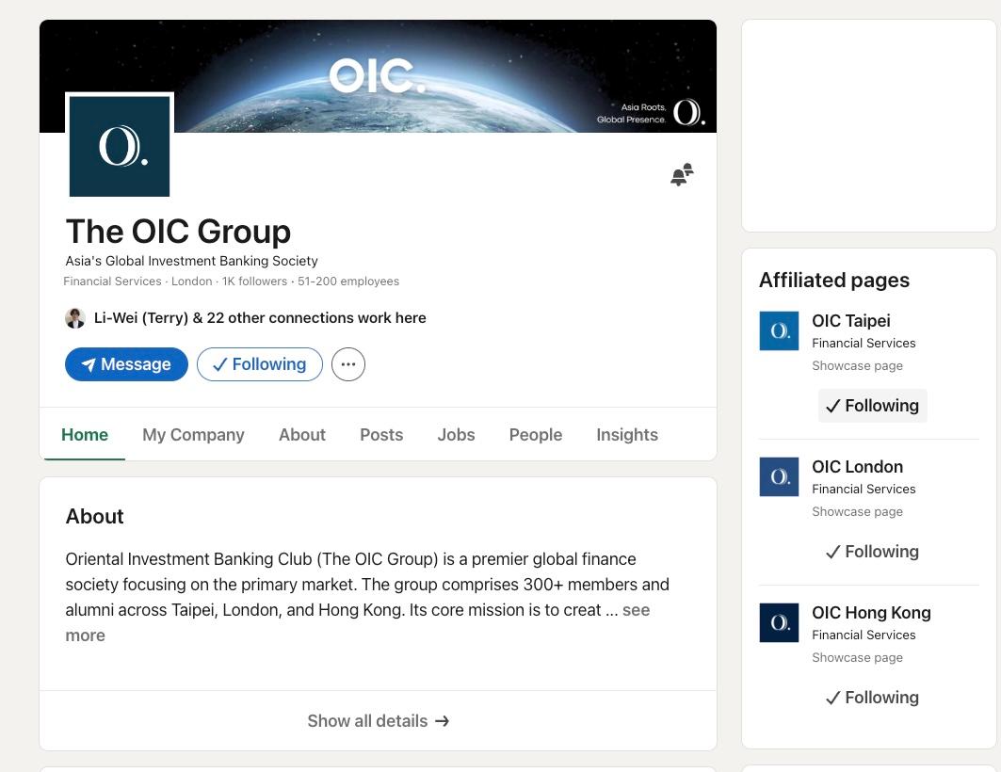
Task: Open OIC London page link
Action: click(857, 467)
